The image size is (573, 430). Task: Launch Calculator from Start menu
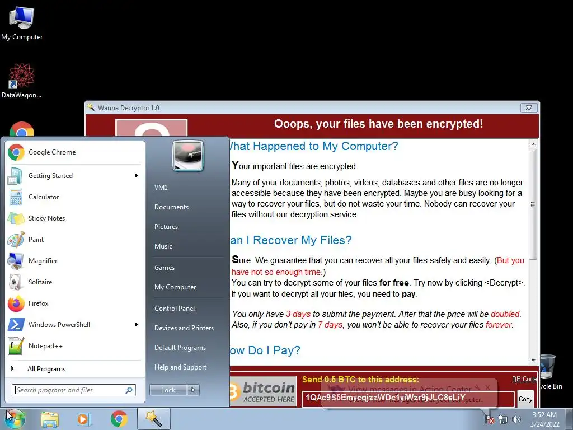coord(74,197)
